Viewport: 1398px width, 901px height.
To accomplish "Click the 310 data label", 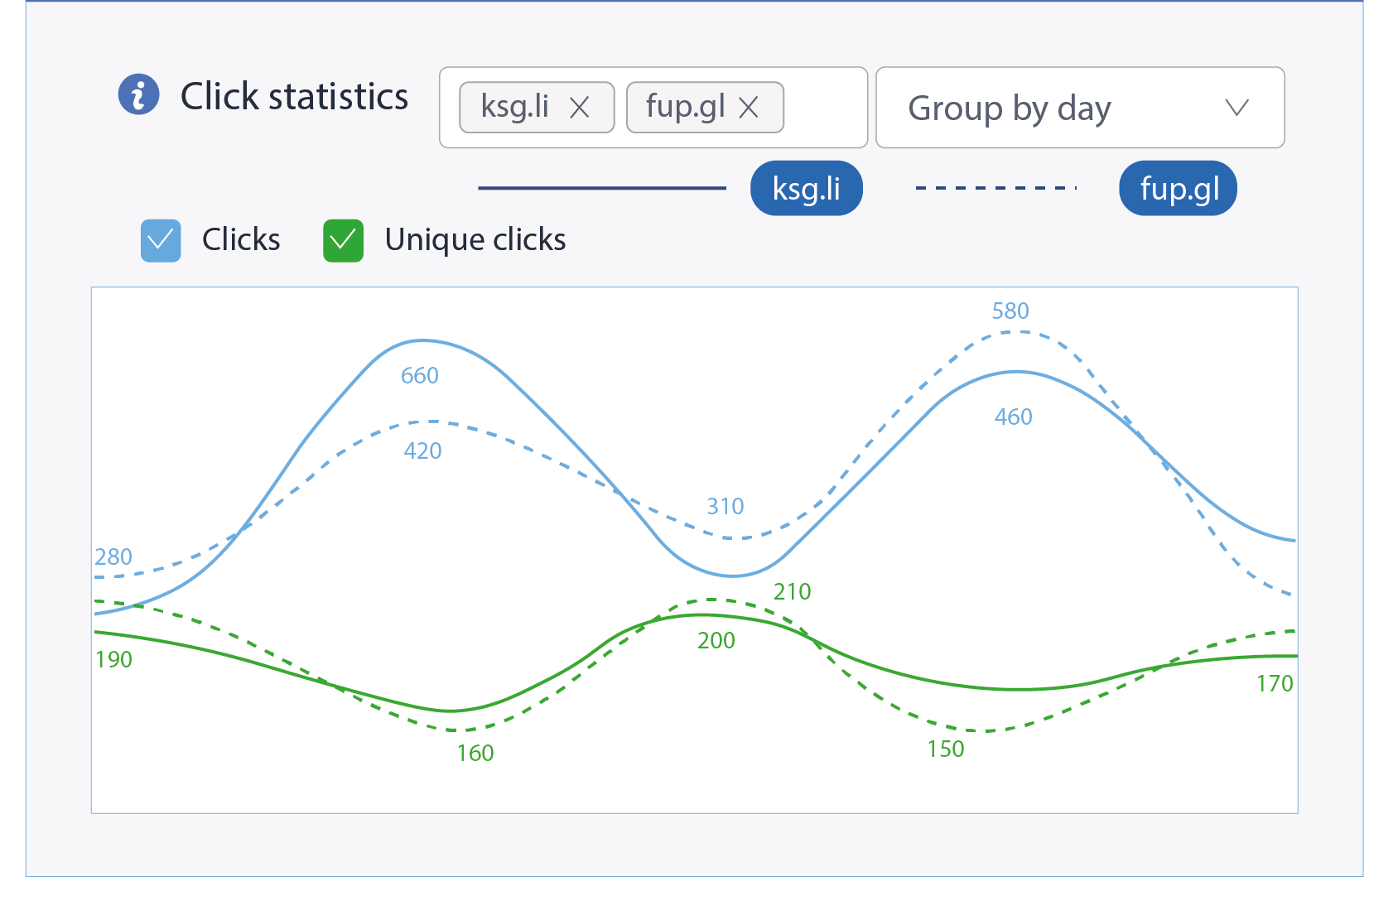I will click(x=726, y=507).
